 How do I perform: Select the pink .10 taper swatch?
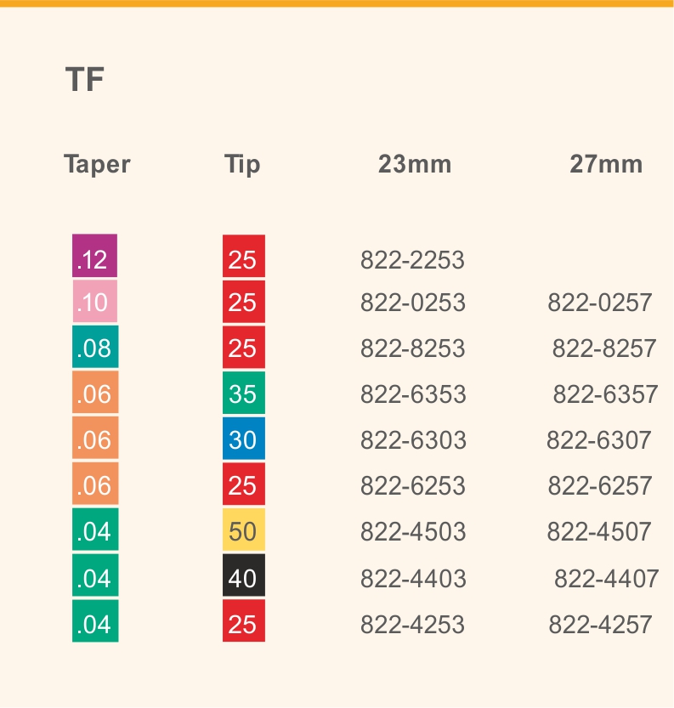pyautogui.click(x=95, y=301)
